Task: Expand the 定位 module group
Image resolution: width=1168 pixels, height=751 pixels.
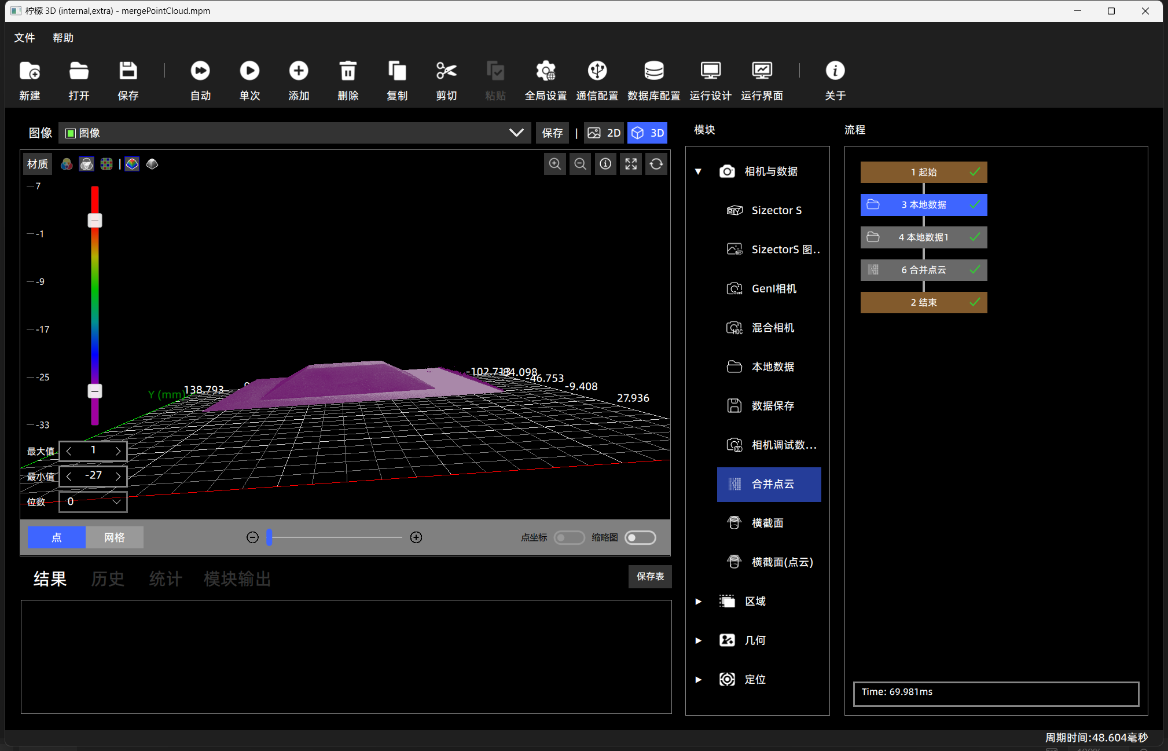Action: tap(699, 680)
